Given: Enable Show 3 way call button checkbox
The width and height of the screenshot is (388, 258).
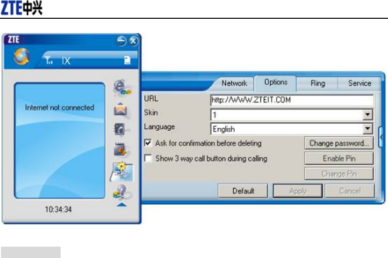Looking at the screenshot, I should pos(148,158).
